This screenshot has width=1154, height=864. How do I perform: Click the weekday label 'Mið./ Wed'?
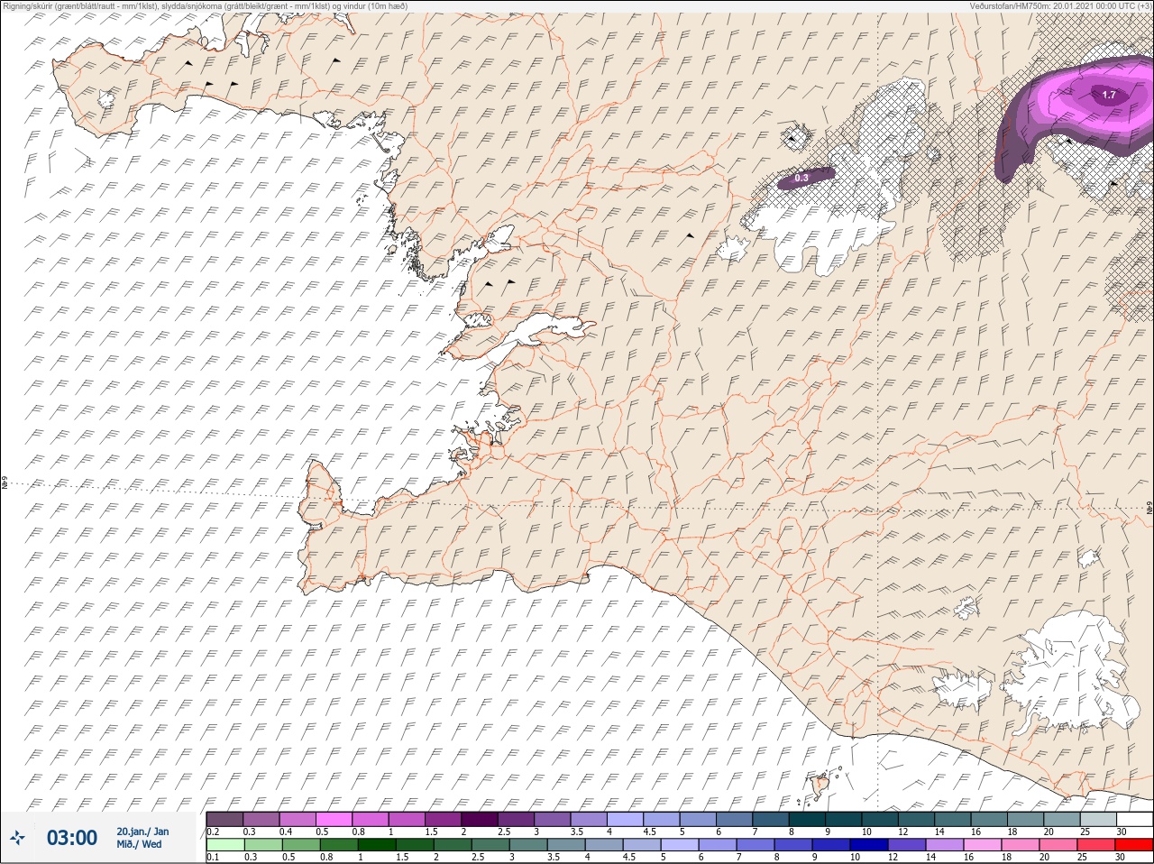point(139,844)
